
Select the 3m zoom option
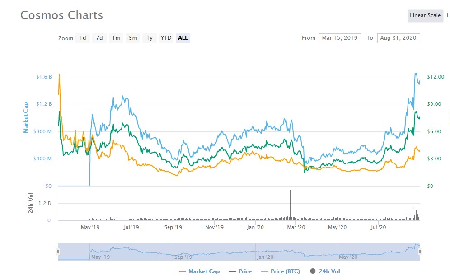[x=133, y=38]
